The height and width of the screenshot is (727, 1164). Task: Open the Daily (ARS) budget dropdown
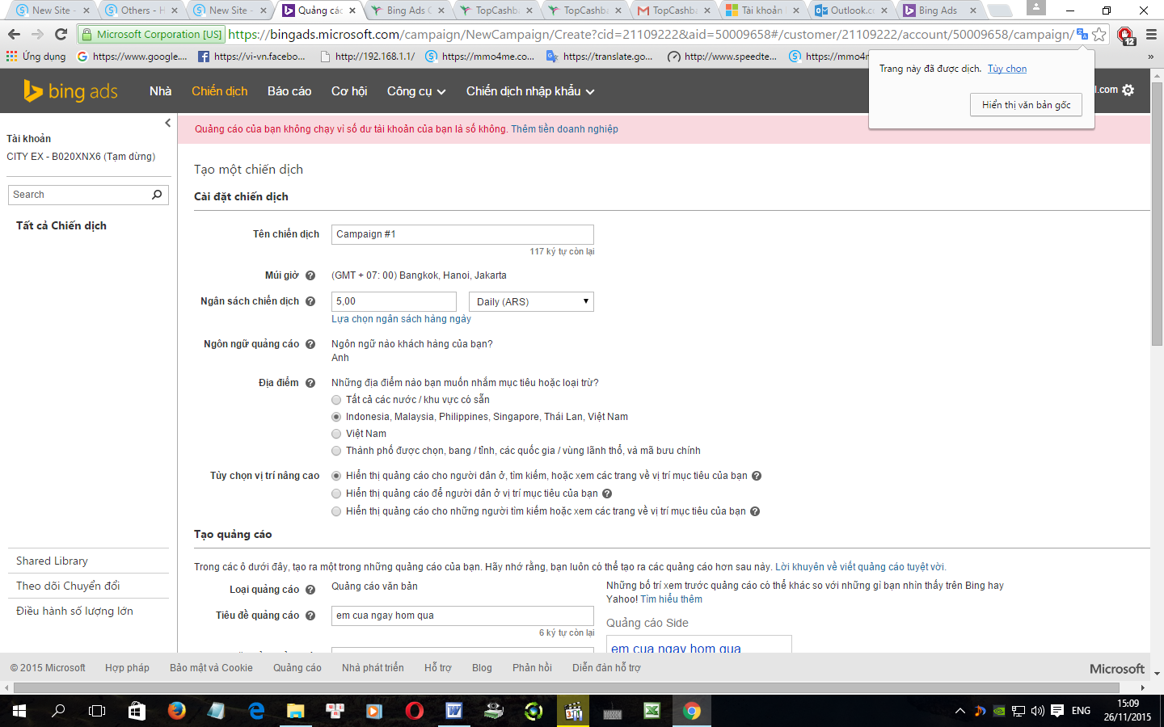pos(531,301)
